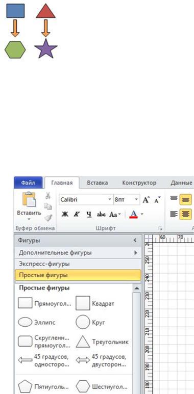Click the align text left icon
The width and height of the screenshot is (194, 394).
pyautogui.click(x=174, y=214)
